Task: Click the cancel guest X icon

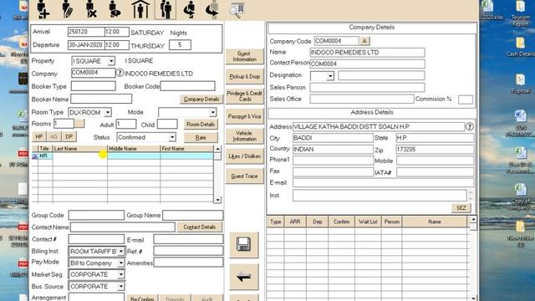Action: coord(91,9)
